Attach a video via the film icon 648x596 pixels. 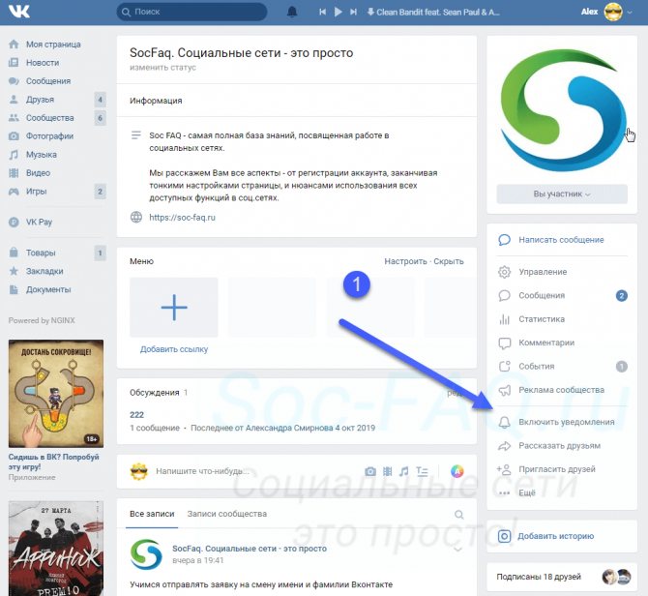(387, 471)
